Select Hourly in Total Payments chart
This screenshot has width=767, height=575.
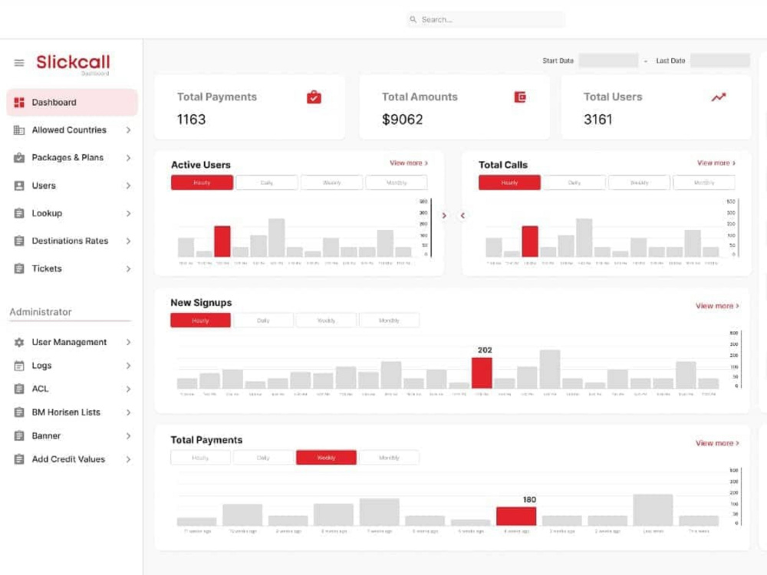click(x=200, y=458)
